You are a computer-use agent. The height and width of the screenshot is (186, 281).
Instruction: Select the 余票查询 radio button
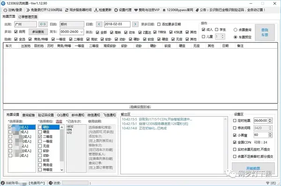[236, 30]
